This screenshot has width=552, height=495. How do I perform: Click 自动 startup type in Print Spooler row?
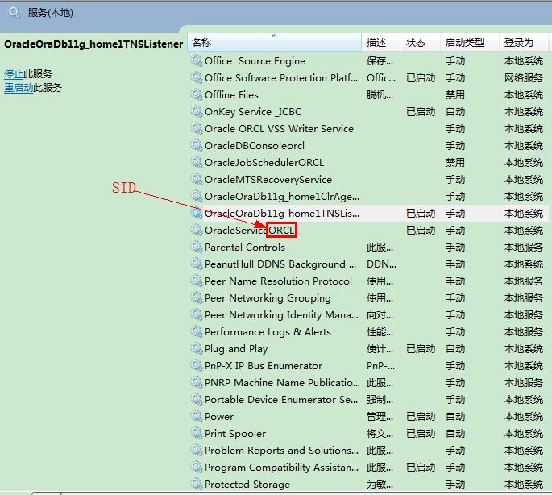[455, 434]
